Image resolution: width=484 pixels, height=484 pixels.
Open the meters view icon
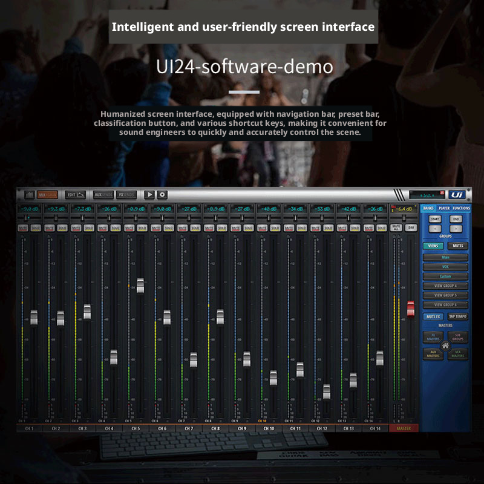(x=29, y=195)
